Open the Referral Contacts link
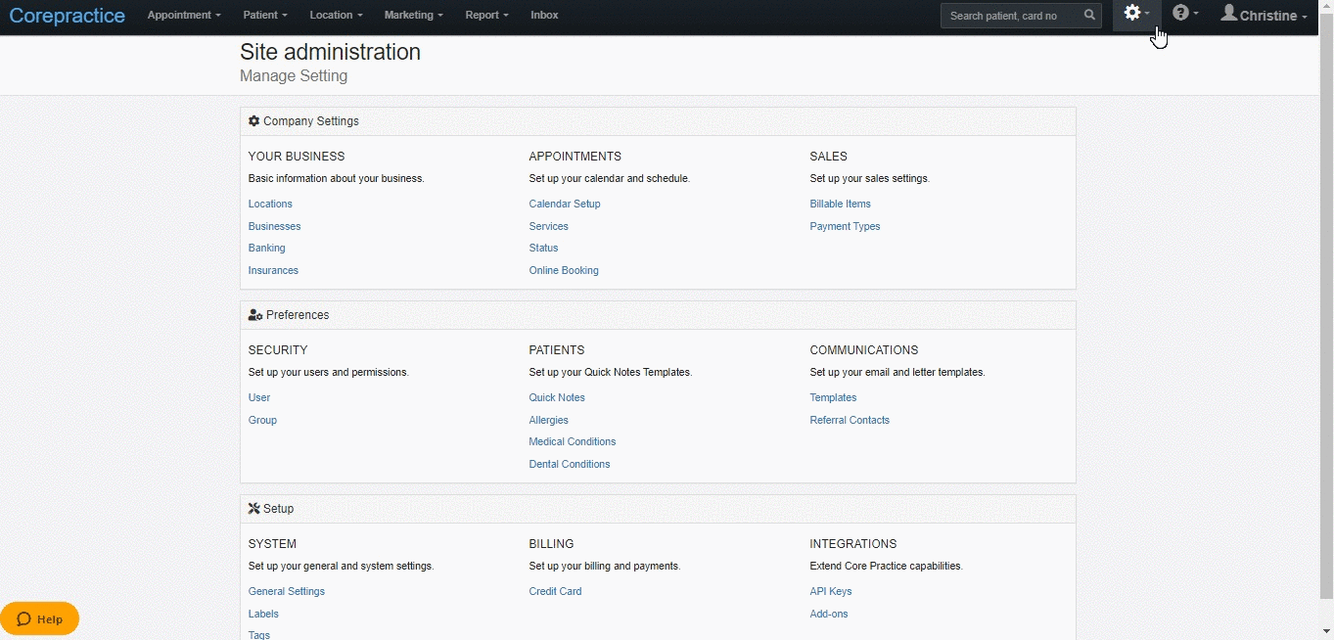 point(850,421)
